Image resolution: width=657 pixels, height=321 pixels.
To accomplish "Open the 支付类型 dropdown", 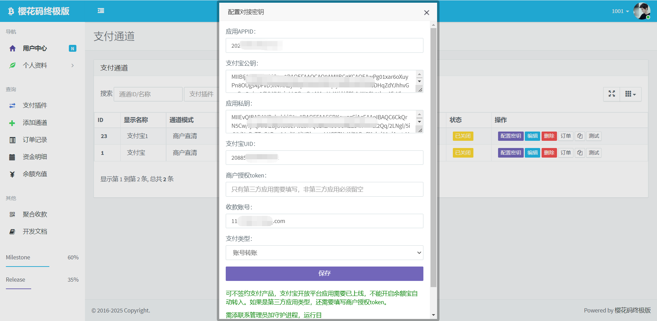I will [x=324, y=253].
